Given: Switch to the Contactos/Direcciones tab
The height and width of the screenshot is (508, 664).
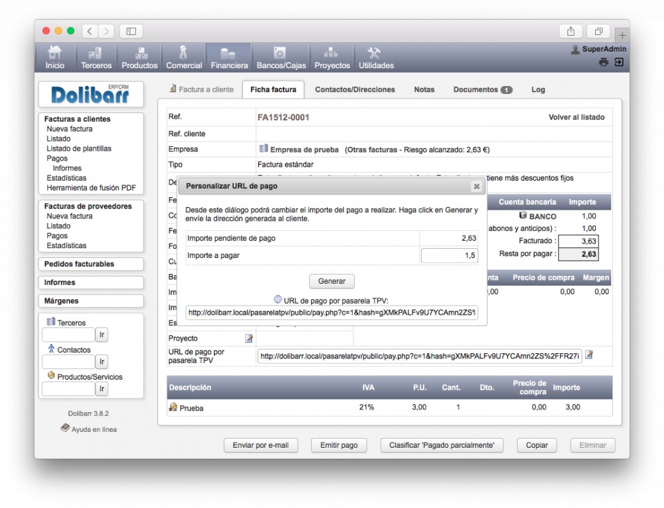Looking at the screenshot, I should pos(354,90).
